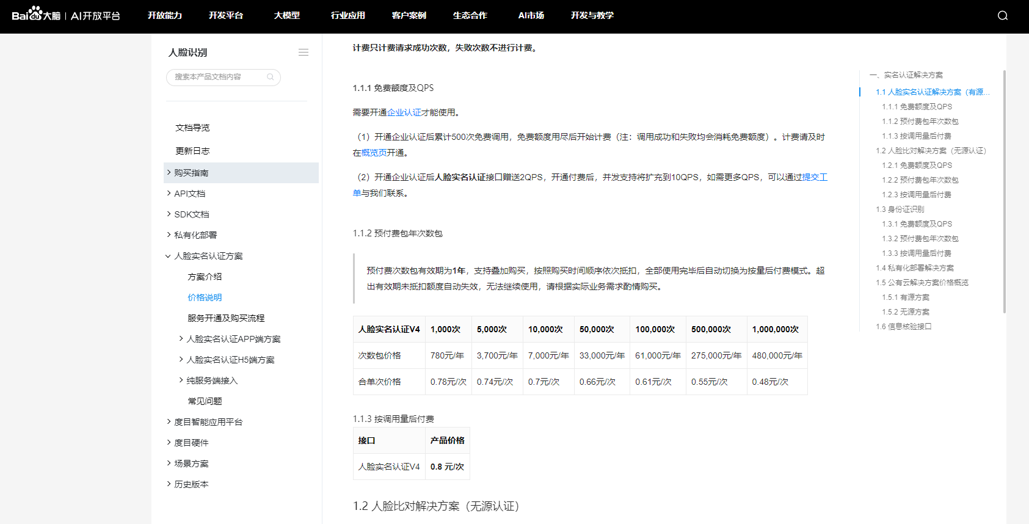Expand the 购买指南 tree section
Viewport: 1029px width, 524px height.
(x=169, y=173)
